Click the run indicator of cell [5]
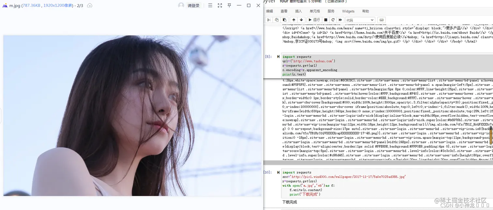 (278, 57)
